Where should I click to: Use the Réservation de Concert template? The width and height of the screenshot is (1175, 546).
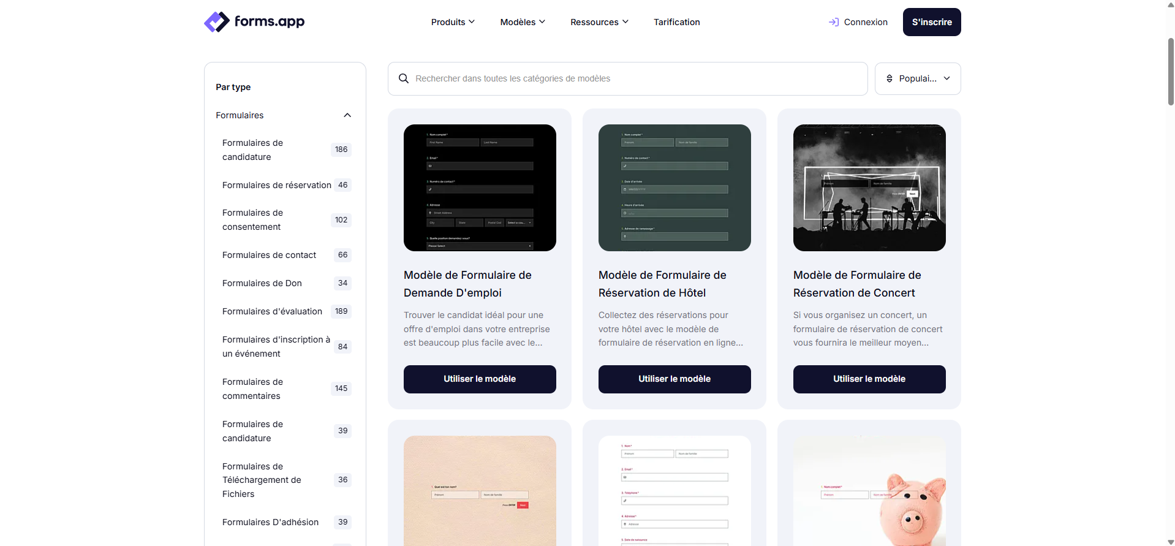point(869,379)
